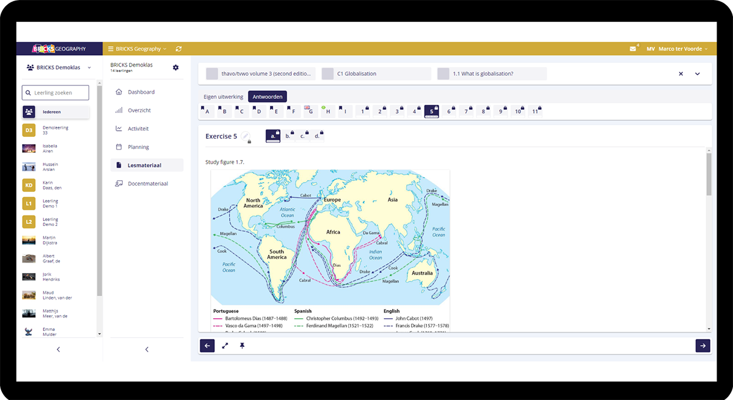
Task: Open the BRICKS Demoklas class dropdown
Action: pyautogui.click(x=59, y=67)
